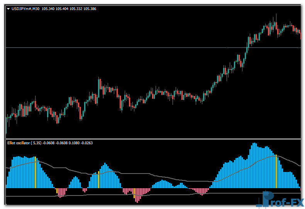
Task: Select the OHLC price values in chart header
Action: [68, 8]
